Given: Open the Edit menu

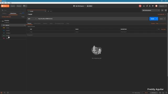Looking at the screenshot, I should (4, 3).
